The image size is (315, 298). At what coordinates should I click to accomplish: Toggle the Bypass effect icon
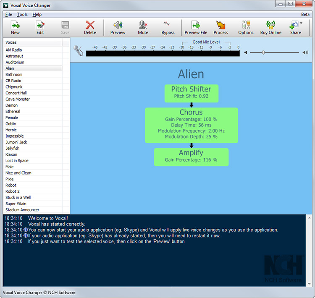(x=168, y=28)
